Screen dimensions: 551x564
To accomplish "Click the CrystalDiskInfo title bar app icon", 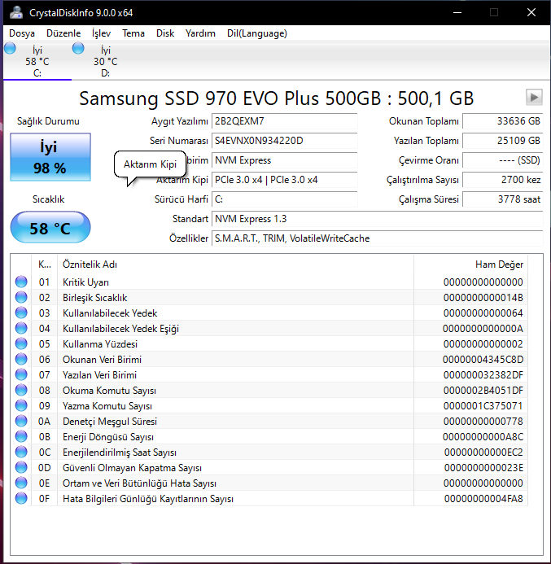I will coord(16,12).
